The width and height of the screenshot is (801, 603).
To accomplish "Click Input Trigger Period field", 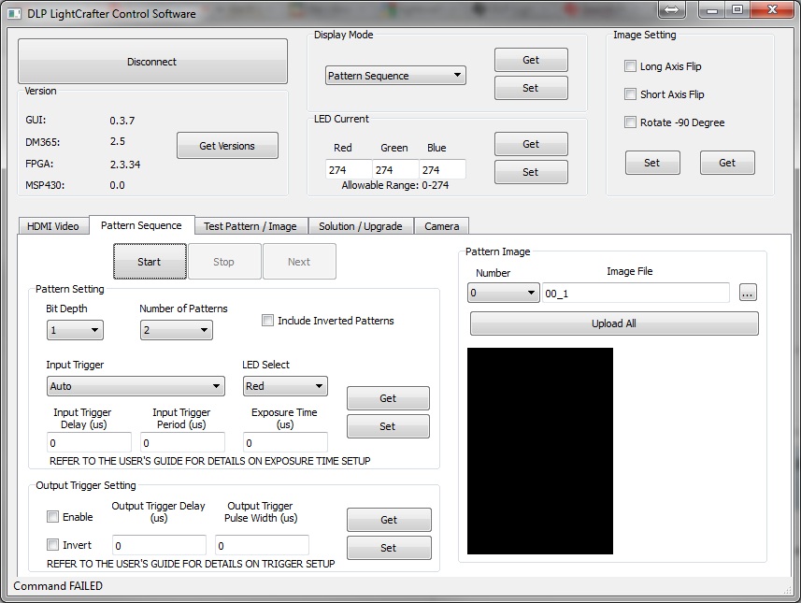I will point(182,442).
